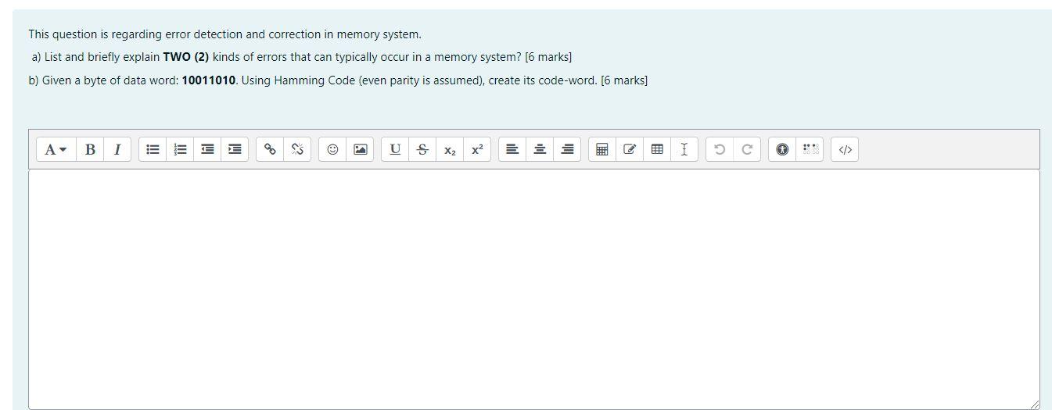
Task: Align text right
Action: click(567, 149)
